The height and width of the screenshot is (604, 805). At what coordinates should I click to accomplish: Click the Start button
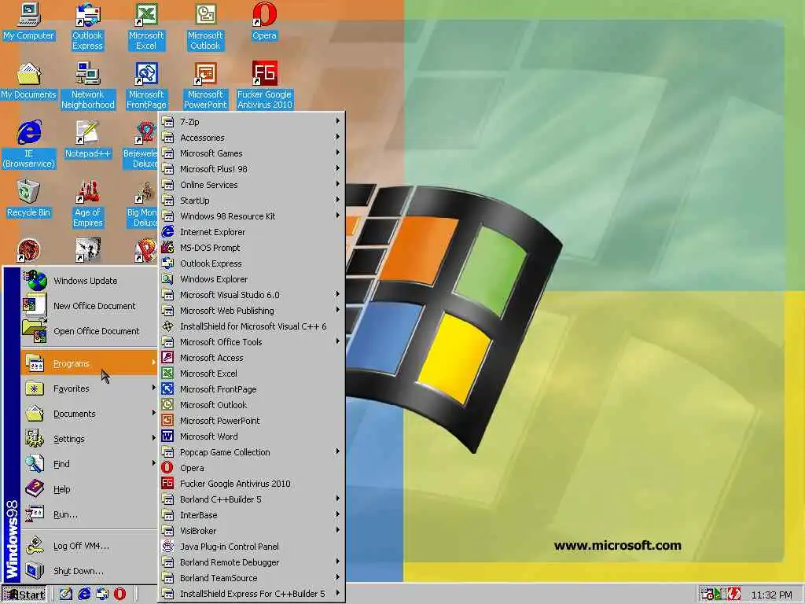coord(24,595)
